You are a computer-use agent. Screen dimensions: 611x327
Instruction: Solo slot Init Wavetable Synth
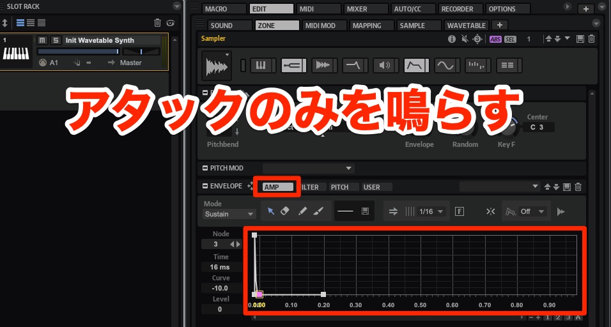[x=56, y=40]
